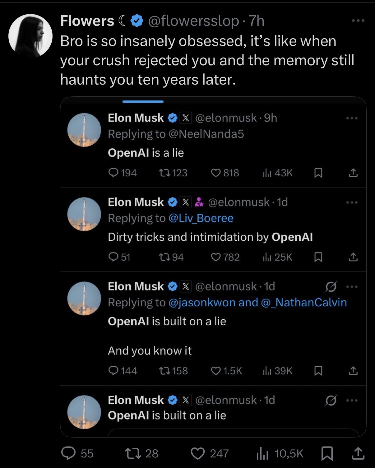Viewport: 375px width, 468px height.
Task: Open more options on the 'OpenAI is a lie' tweet
Action: coord(352,118)
